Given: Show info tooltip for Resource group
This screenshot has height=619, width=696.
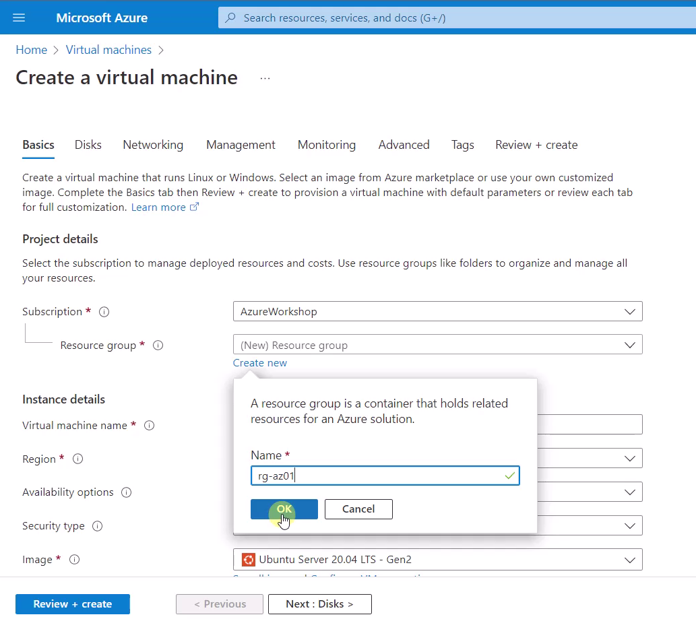Looking at the screenshot, I should (158, 346).
